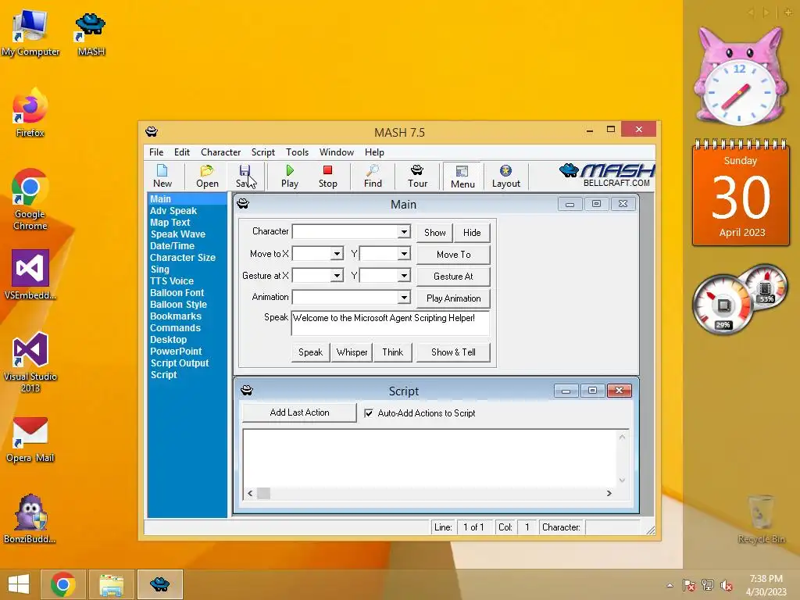This screenshot has height=600, width=800.
Task: Click the Speak button
Action: (x=310, y=352)
